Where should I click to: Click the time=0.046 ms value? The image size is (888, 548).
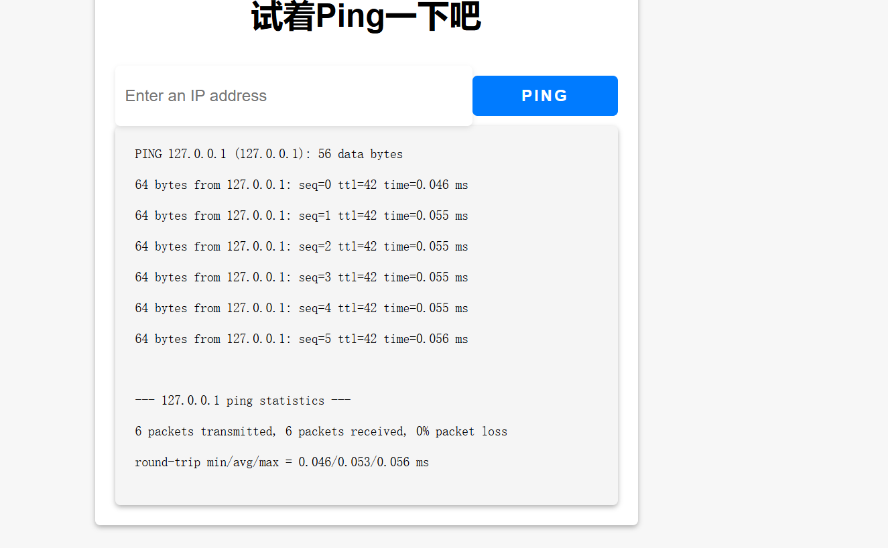coord(426,185)
